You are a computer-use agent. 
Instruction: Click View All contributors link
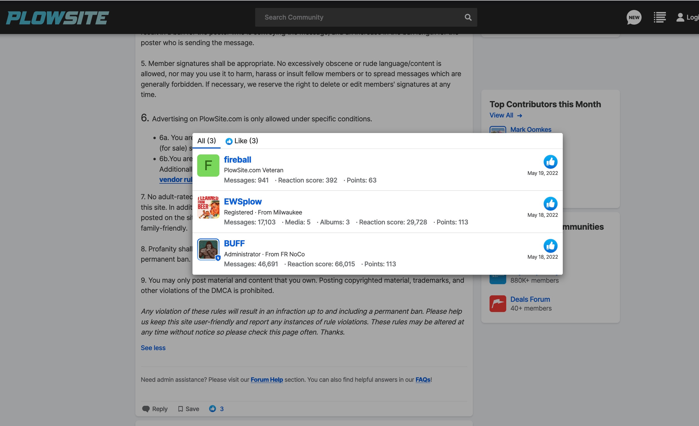506,115
